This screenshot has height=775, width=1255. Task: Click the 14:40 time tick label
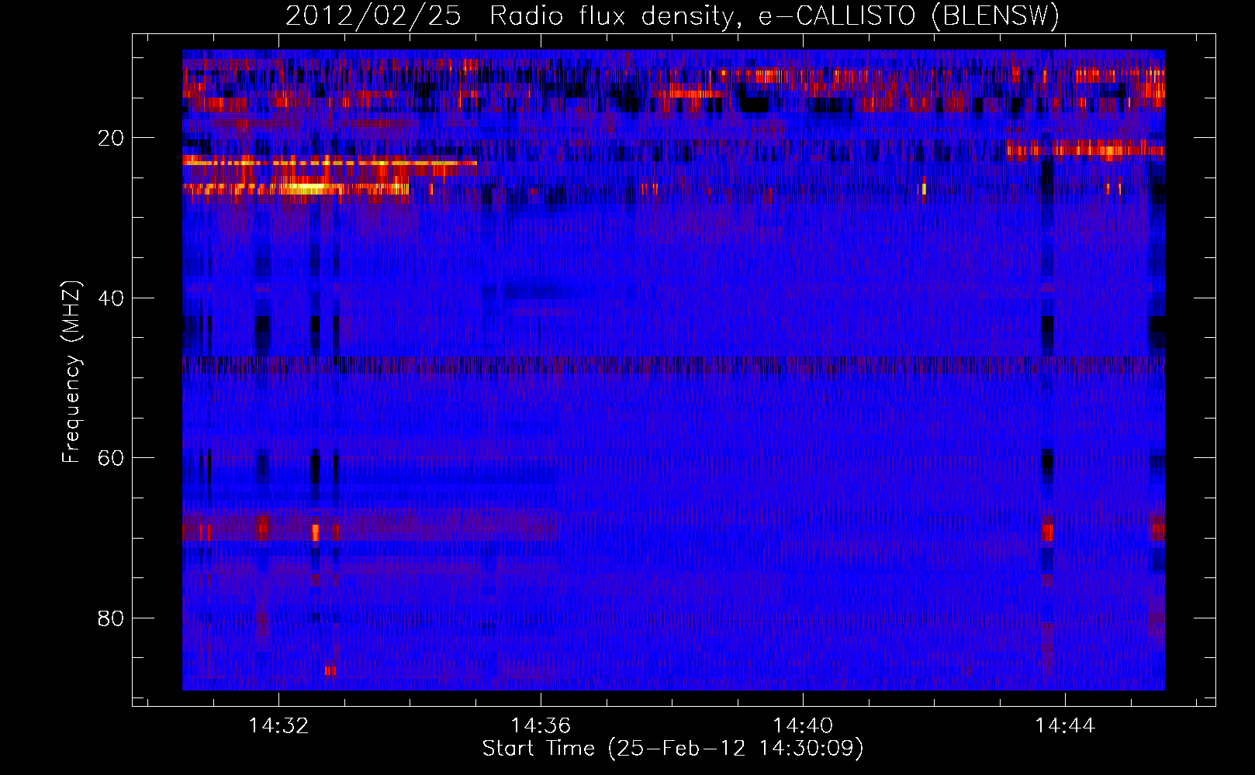point(803,725)
